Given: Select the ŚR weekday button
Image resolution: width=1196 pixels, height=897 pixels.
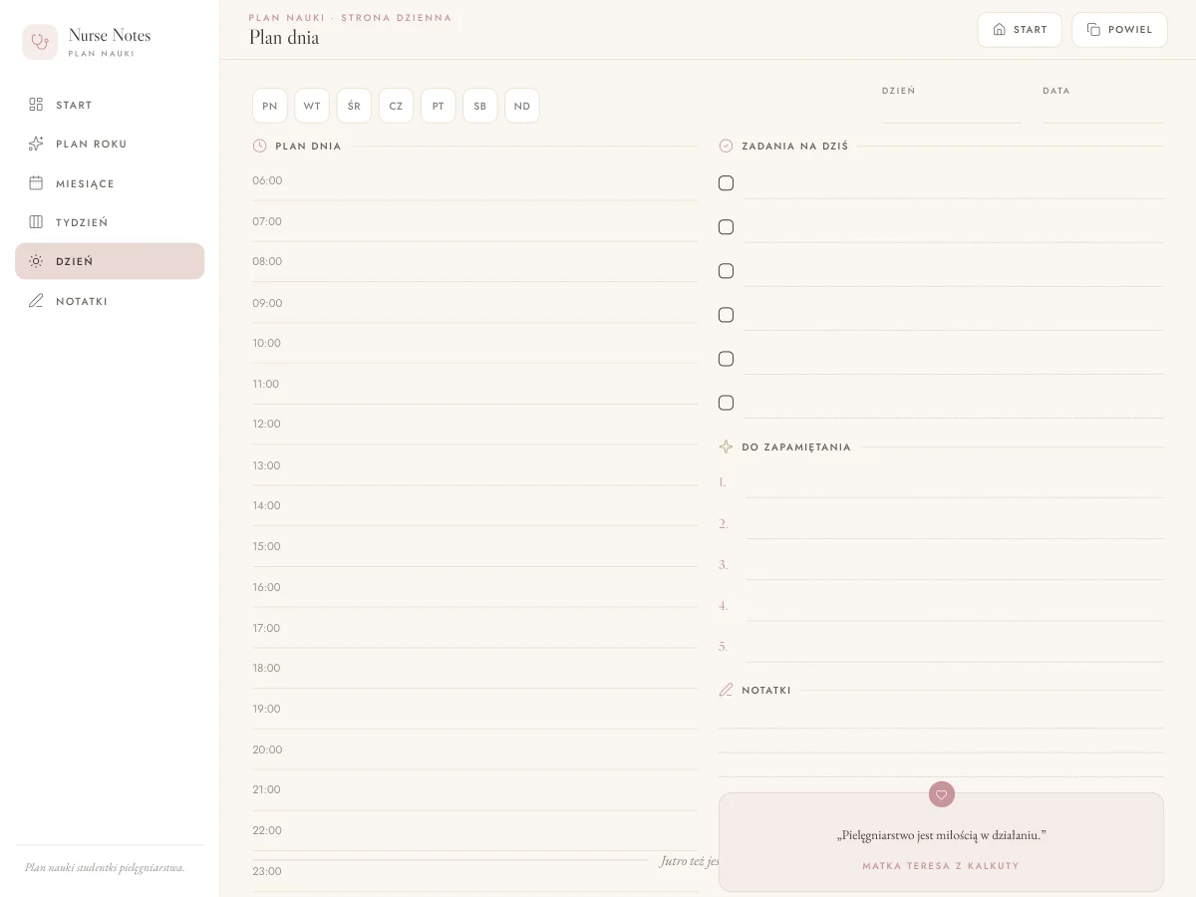Looking at the screenshot, I should 354,106.
